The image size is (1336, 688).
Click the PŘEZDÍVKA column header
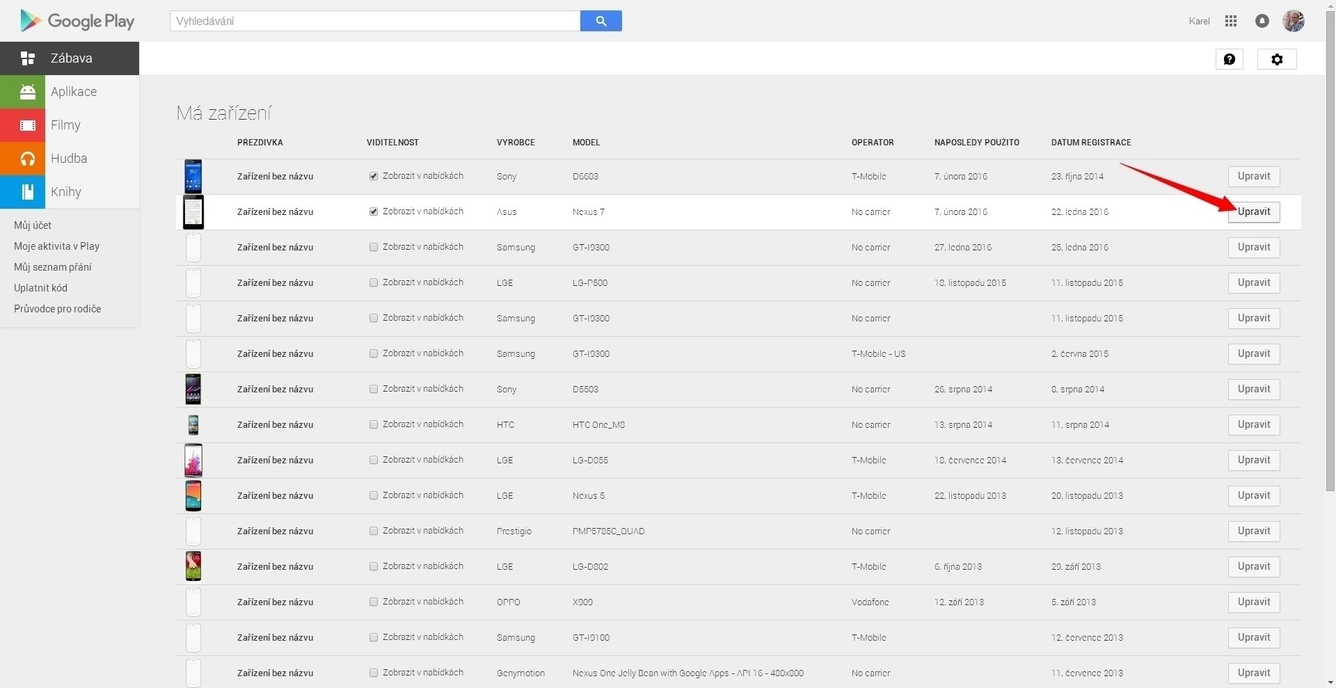(x=260, y=143)
